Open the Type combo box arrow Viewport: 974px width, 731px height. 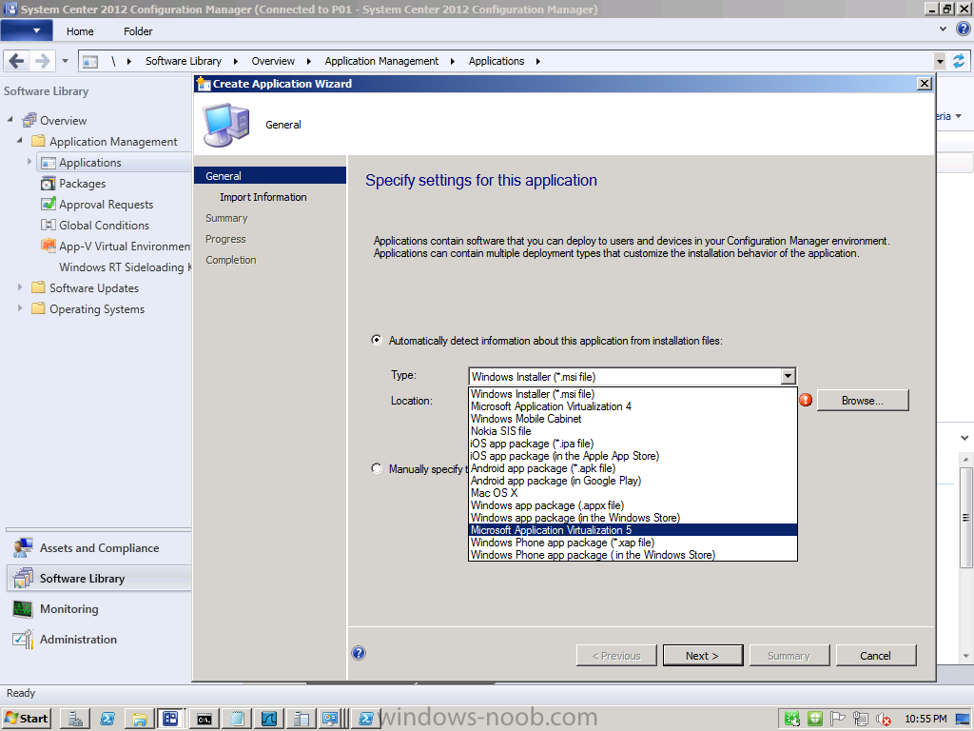point(788,376)
